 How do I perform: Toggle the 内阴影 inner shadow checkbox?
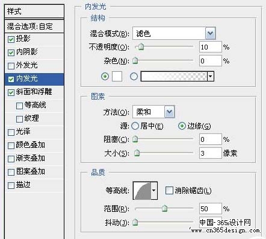pos(11,53)
